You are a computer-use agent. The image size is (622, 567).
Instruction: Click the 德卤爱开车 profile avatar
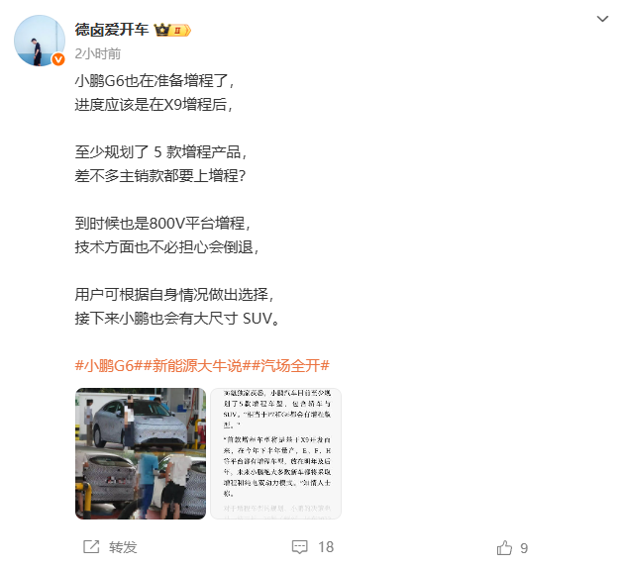(40, 41)
